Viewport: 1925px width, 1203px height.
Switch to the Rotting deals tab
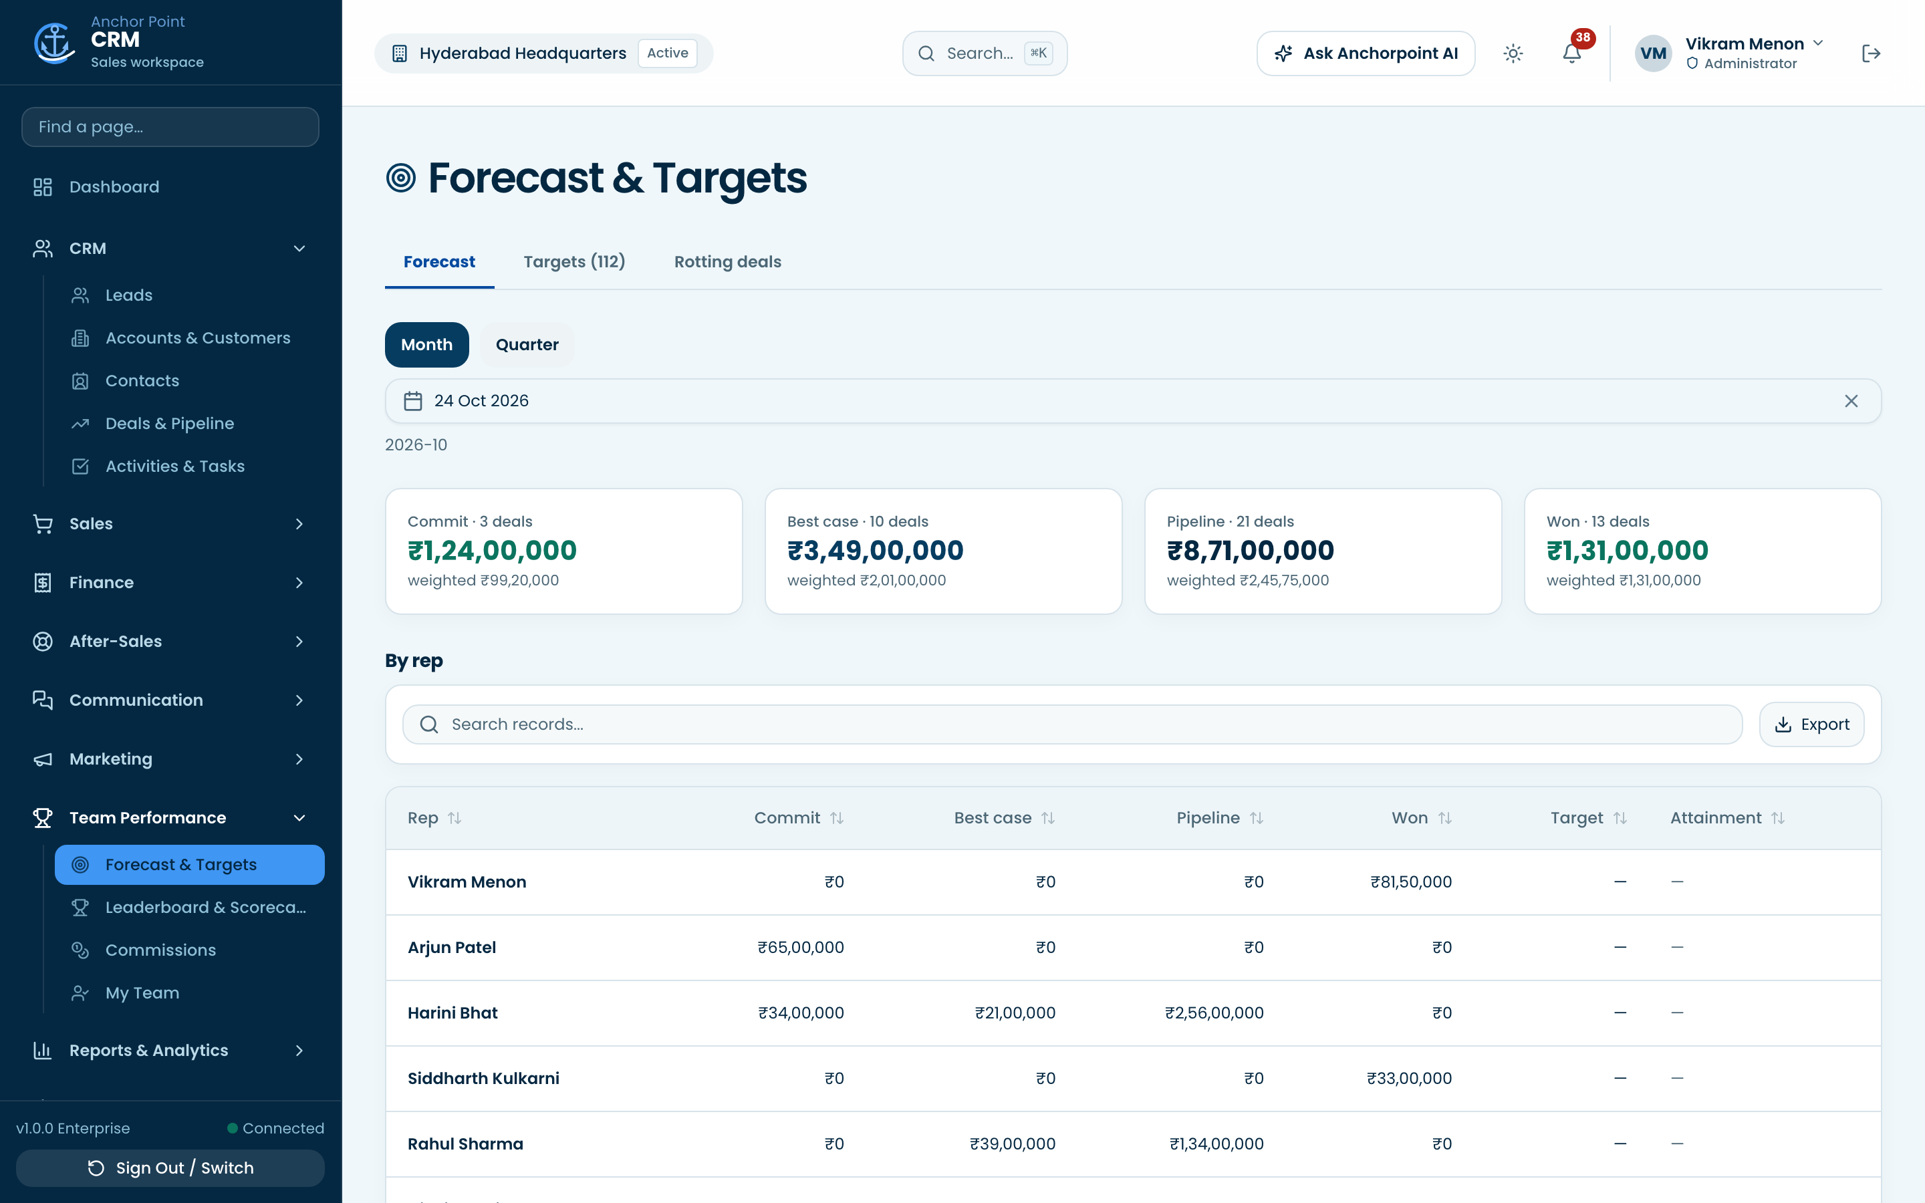(727, 262)
